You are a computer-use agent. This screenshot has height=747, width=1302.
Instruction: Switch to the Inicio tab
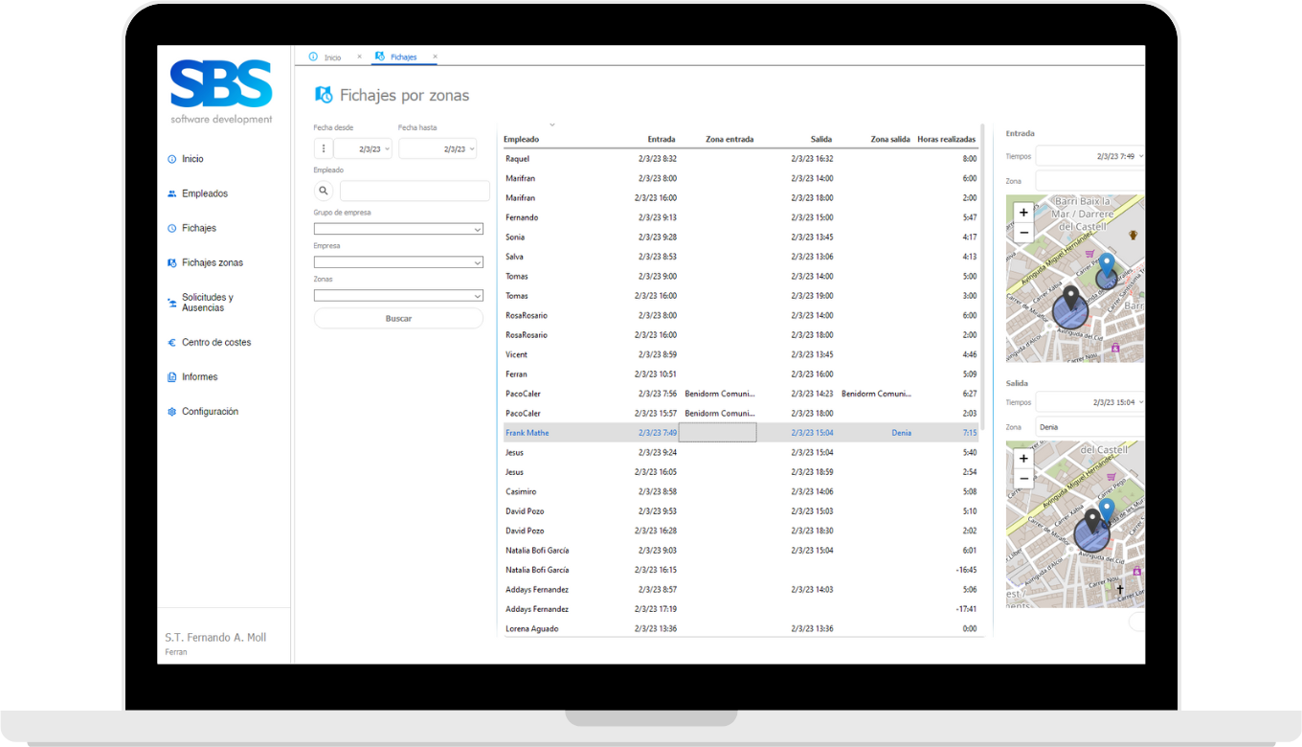pos(331,57)
